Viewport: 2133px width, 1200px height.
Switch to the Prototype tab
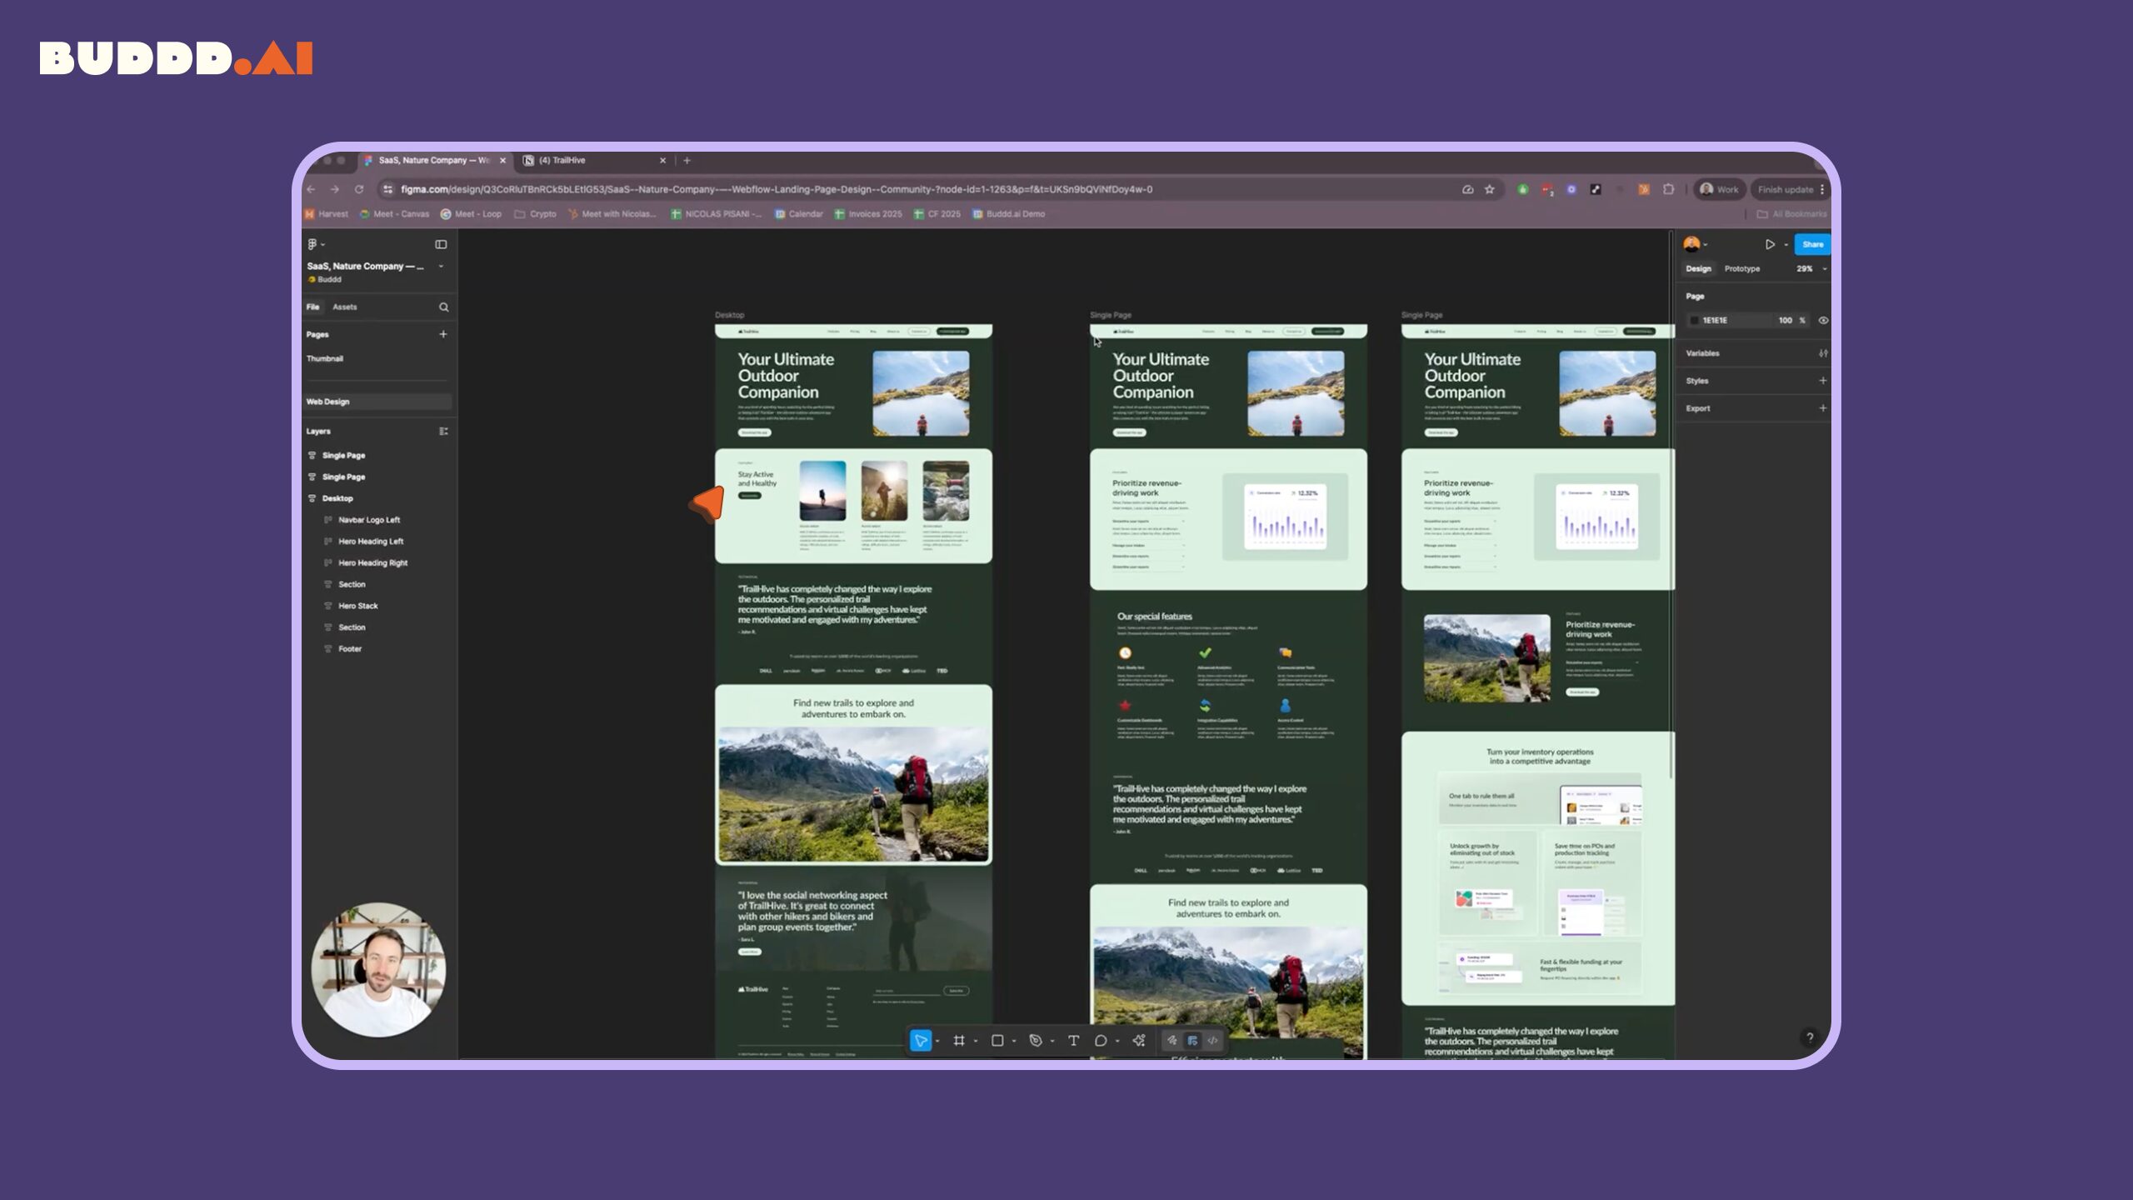click(x=1741, y=268)
